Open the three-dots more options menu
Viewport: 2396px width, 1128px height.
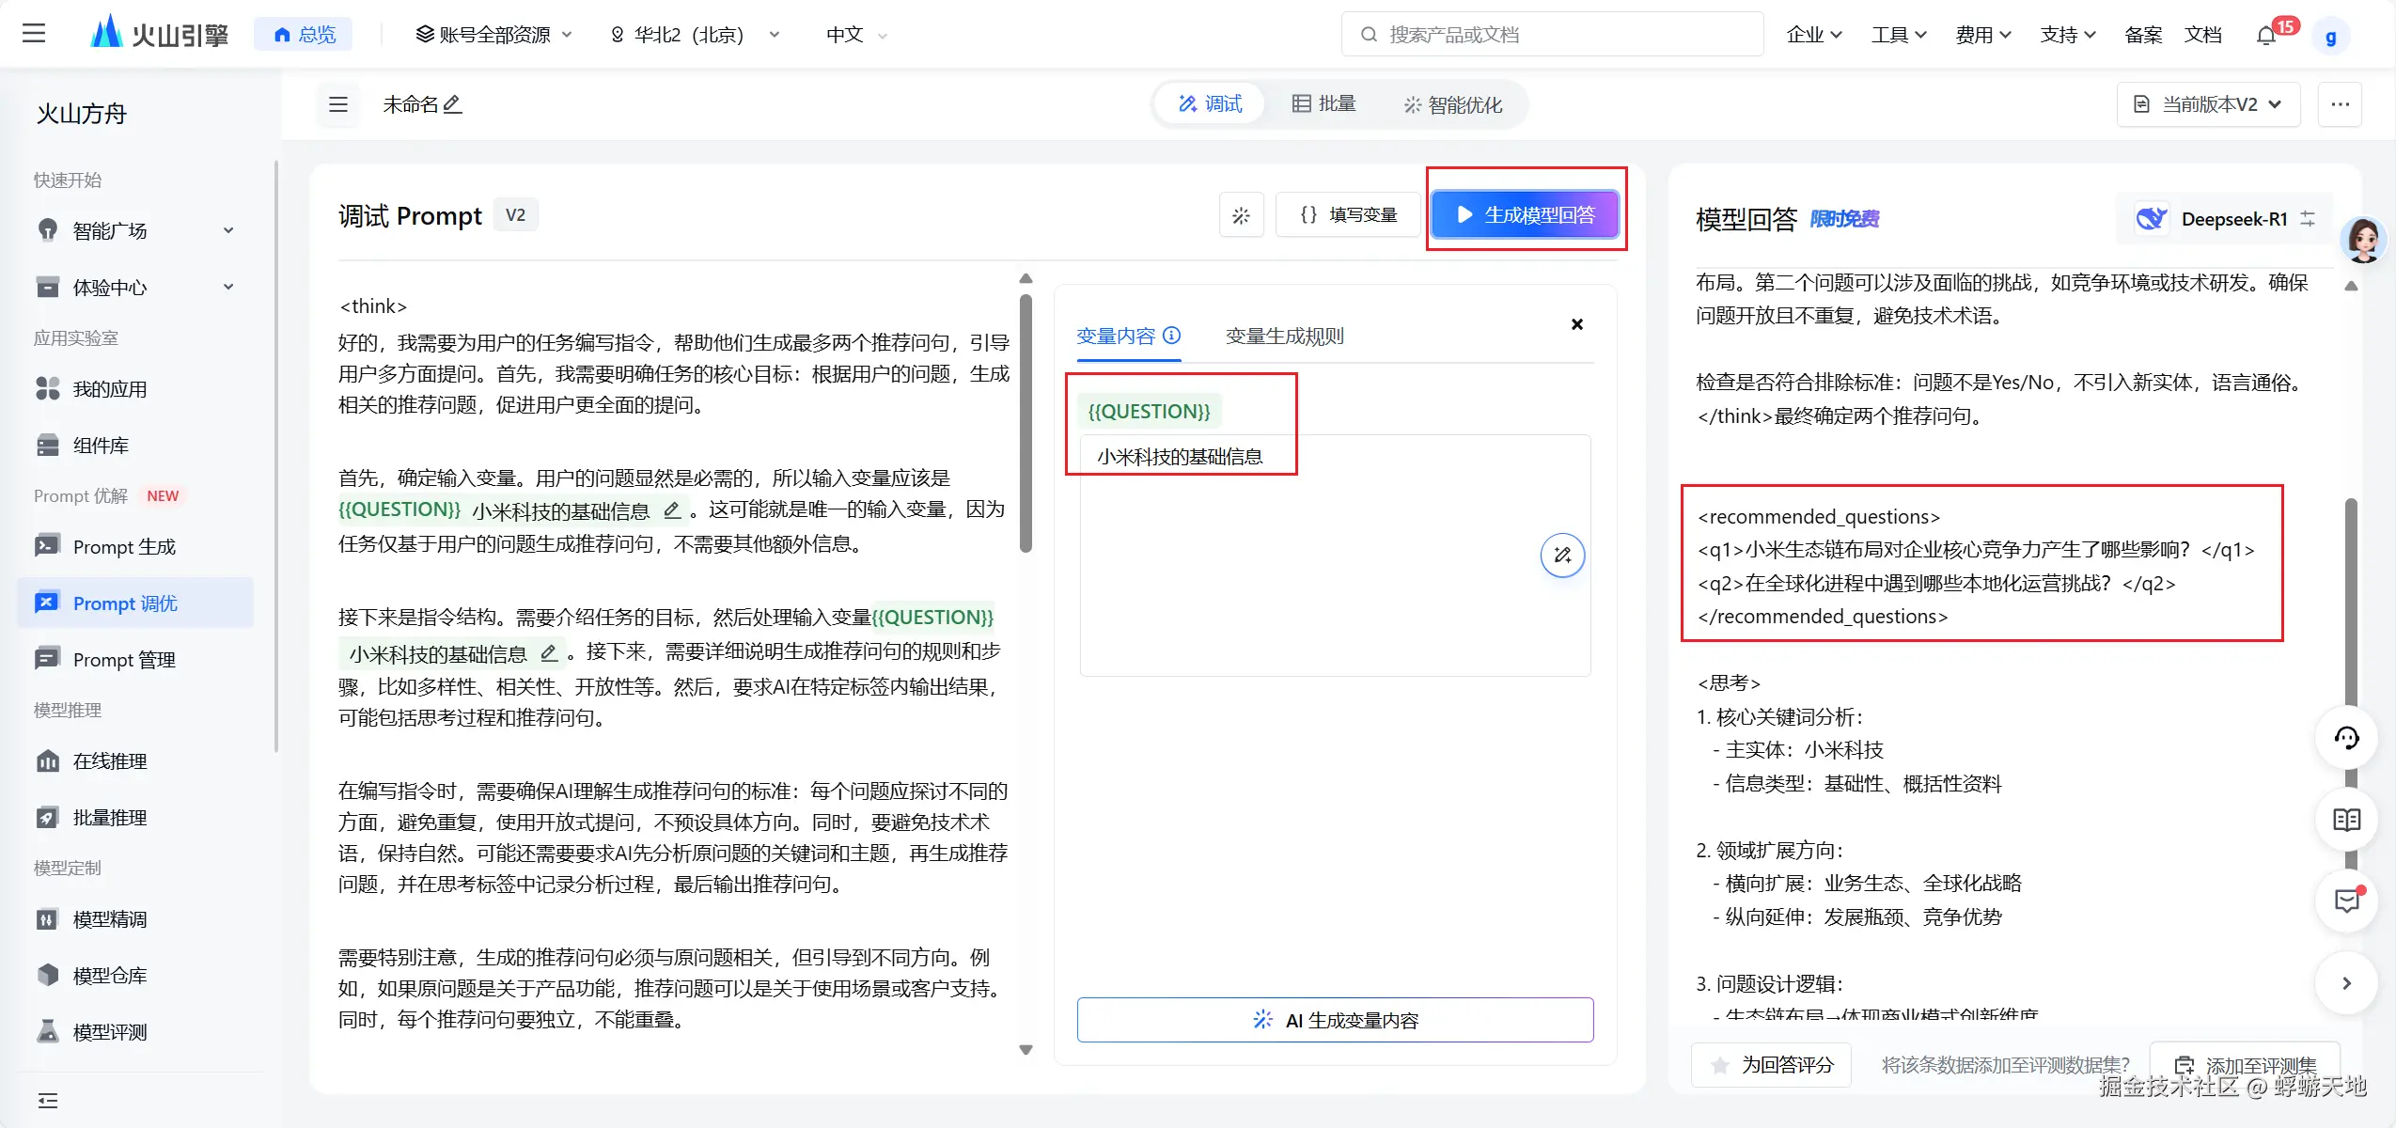click(2340, 104)
